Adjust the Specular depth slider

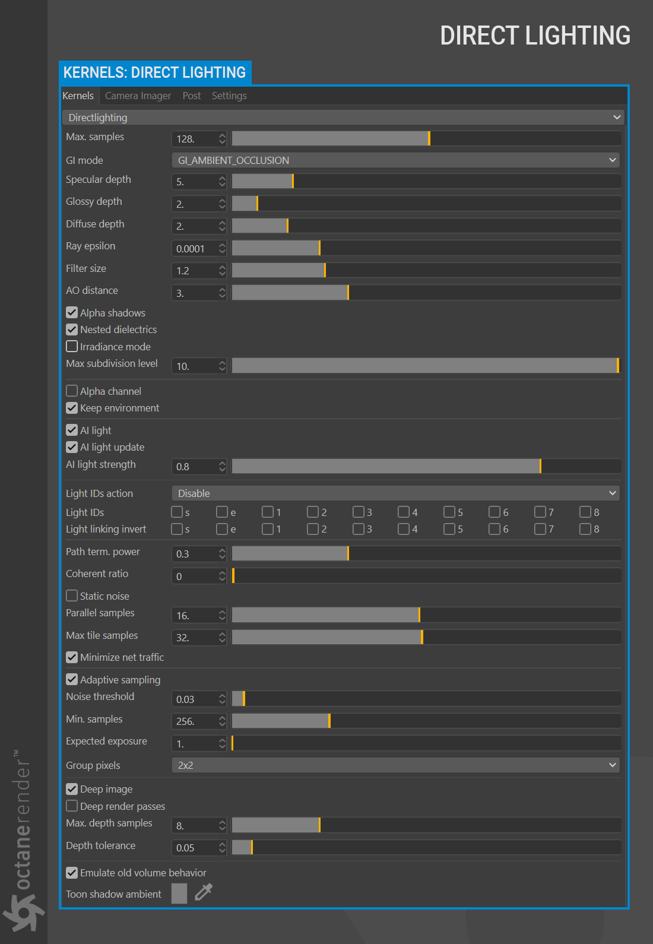tap(426, 181)
